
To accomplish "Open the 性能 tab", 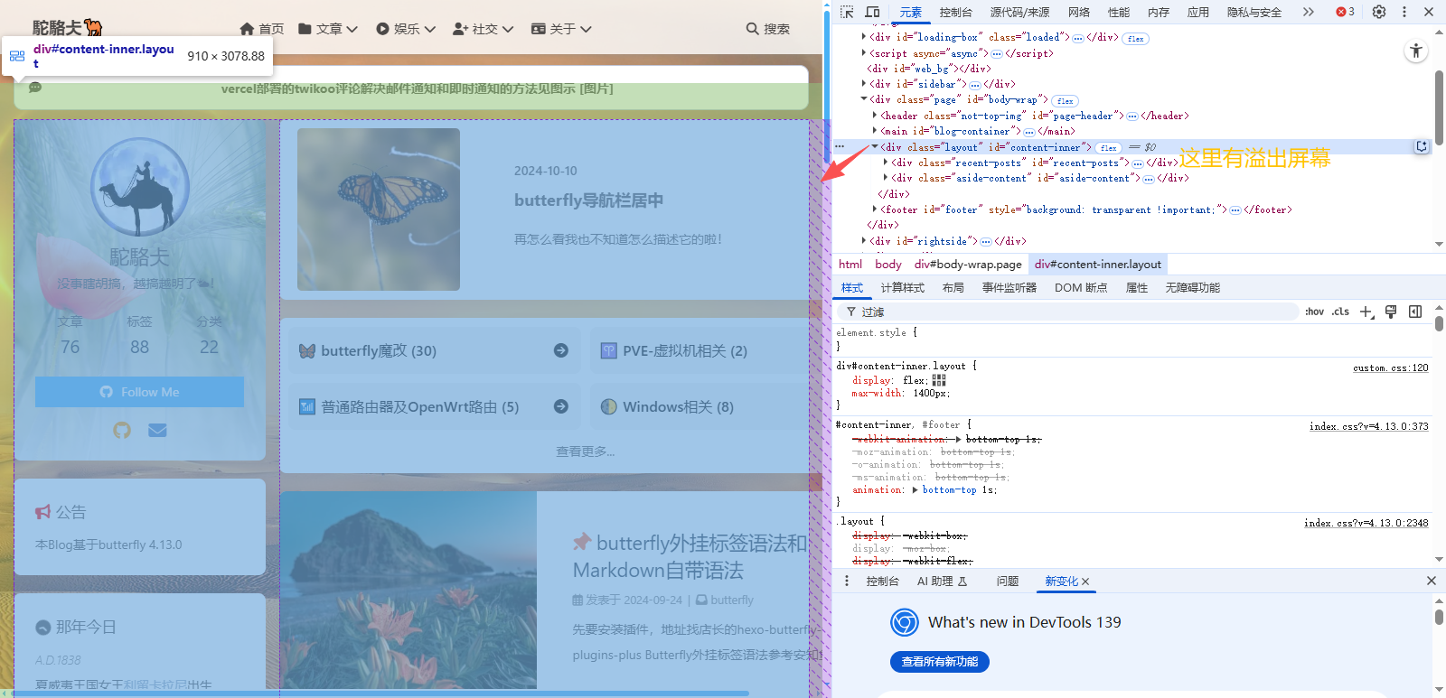I will point(1119,12).
